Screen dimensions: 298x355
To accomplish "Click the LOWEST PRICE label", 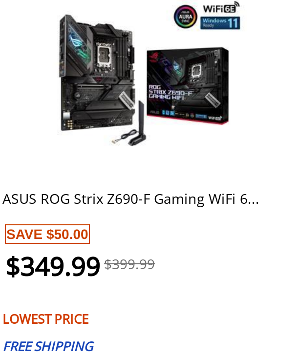I will click(45, 319).
